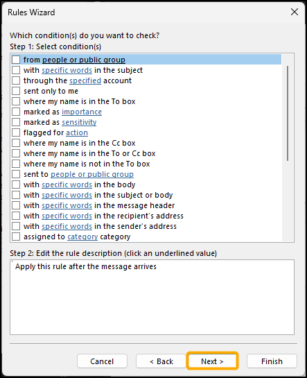307x378 pixels.
Task: Cancel the Rules Wizard
Action: 102,361
